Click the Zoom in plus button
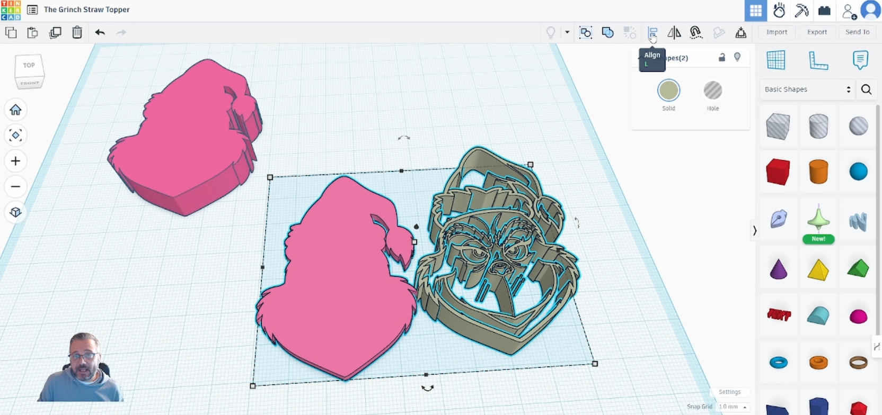 (15, 161)
